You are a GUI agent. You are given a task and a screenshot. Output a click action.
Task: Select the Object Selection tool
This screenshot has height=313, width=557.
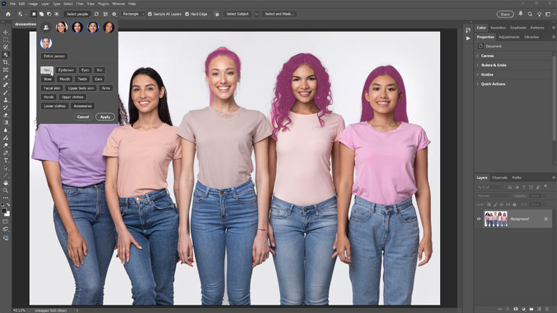coord(6,55)
